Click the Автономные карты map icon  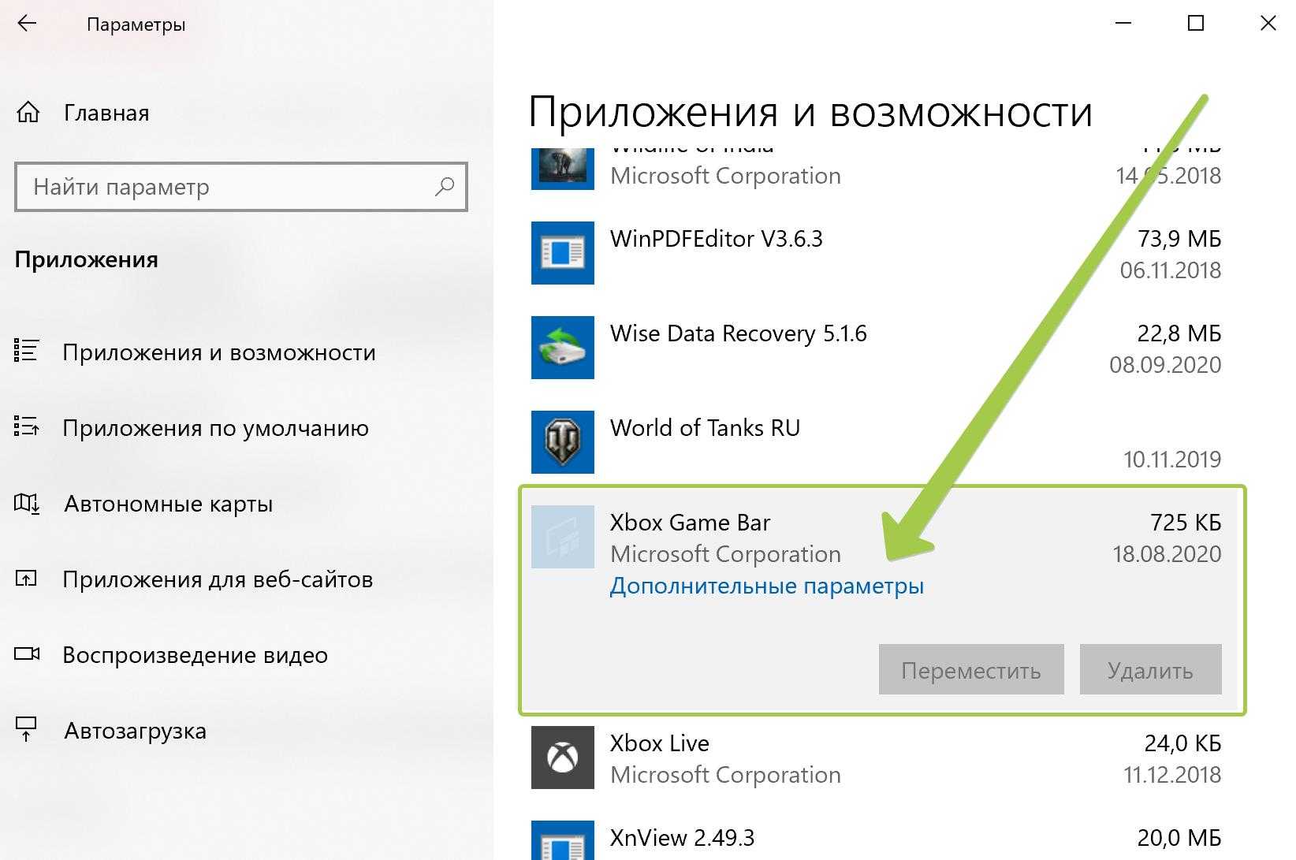27,503
